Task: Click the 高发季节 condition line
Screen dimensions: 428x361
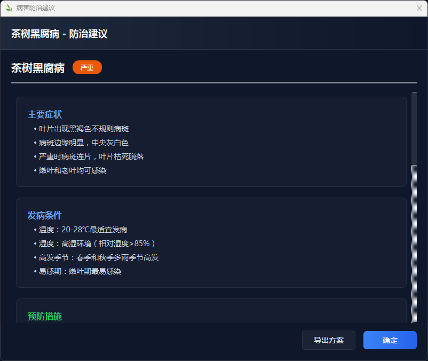Action: tap(99, 257)
